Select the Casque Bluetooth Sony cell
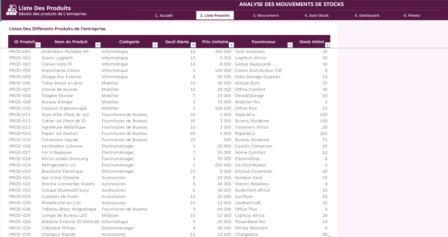 [x=70, y=190]
